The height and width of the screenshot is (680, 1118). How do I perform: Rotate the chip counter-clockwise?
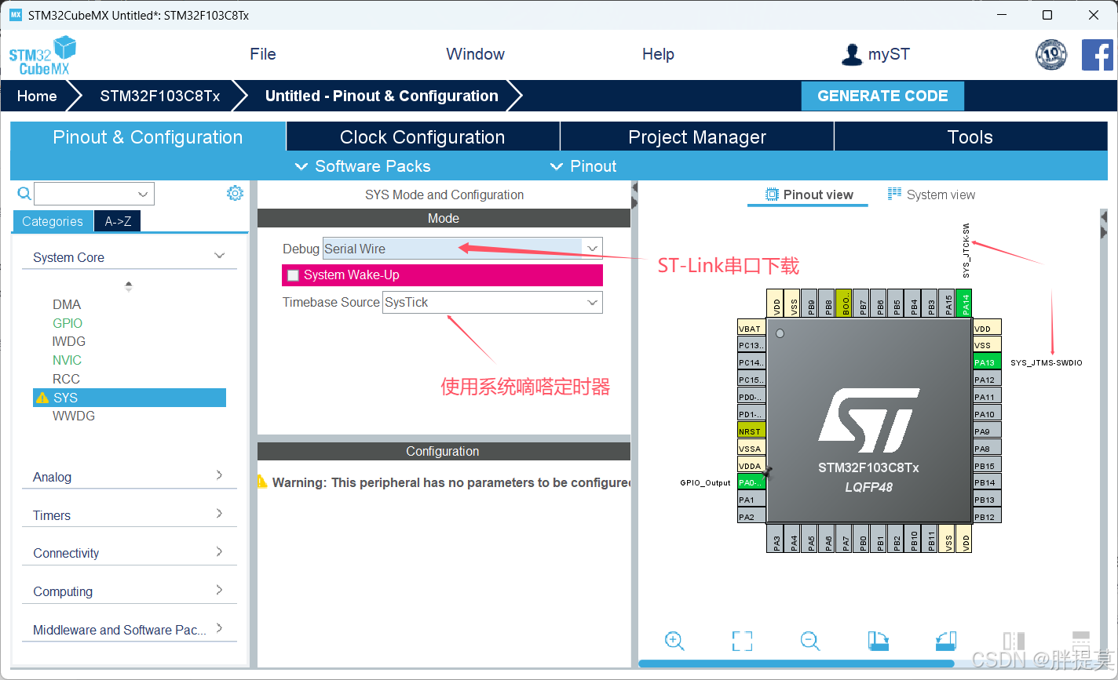tap(946, 641)
